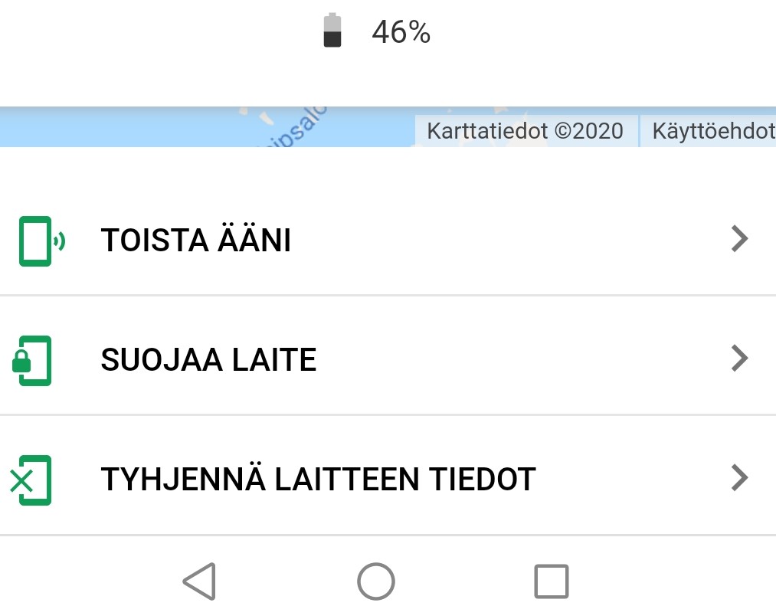Image resolution: width=776 pixels, height=606 pixels.
Task: Tap the Karttatiedot ©2020 map data label
Action: [x=525, y=131]
